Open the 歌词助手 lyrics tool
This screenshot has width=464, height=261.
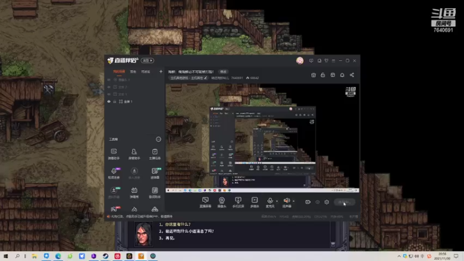154,193
